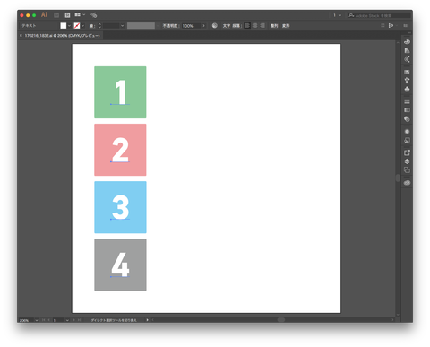This screenshot has height=347, width=430.
Task: Open the Swatches panel icon
Action: coord(407,72)
